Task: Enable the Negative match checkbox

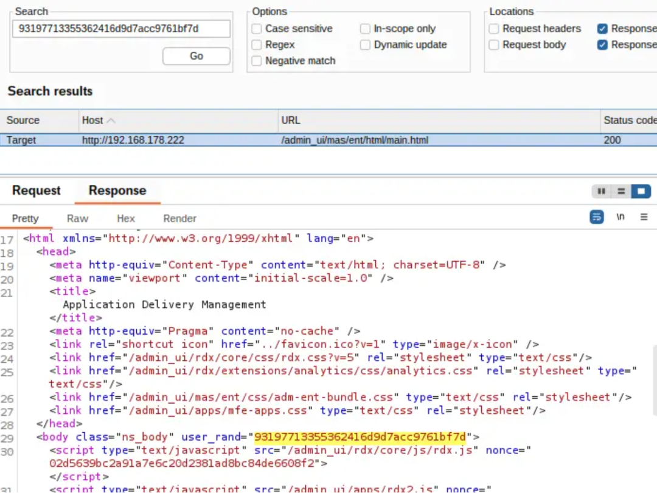Action: [x=257, y=61]
